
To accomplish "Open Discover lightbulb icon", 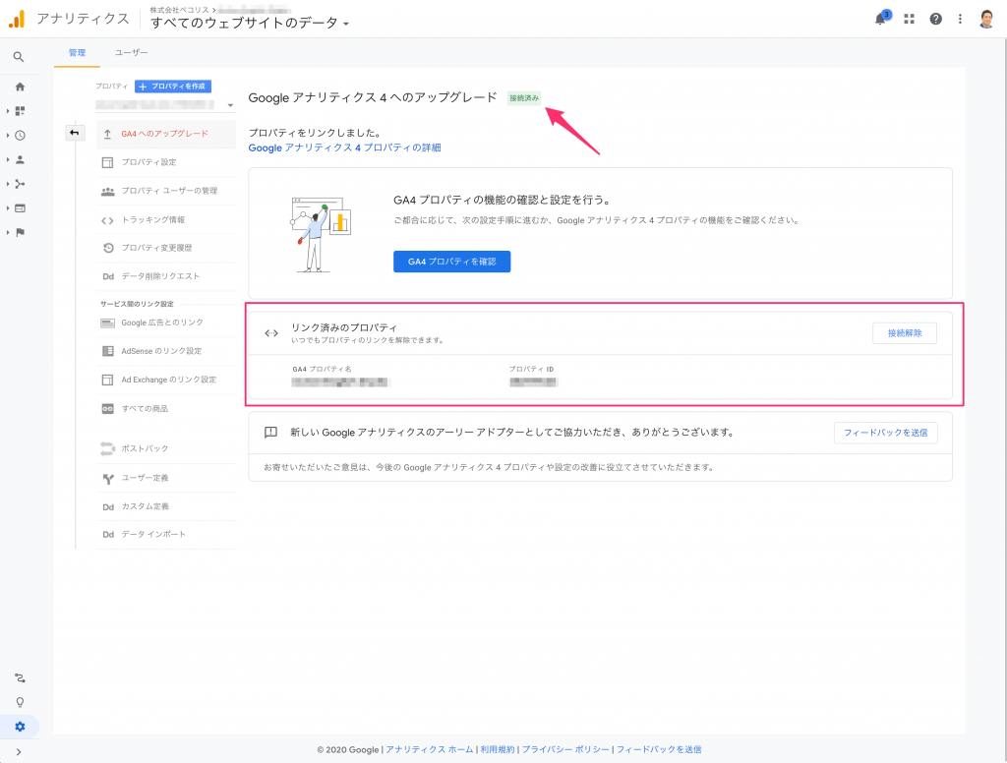I will coord(20,703).
